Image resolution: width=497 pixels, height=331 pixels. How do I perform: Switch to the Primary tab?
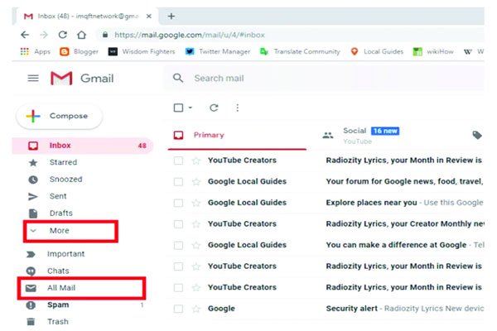tap(237, 135)
